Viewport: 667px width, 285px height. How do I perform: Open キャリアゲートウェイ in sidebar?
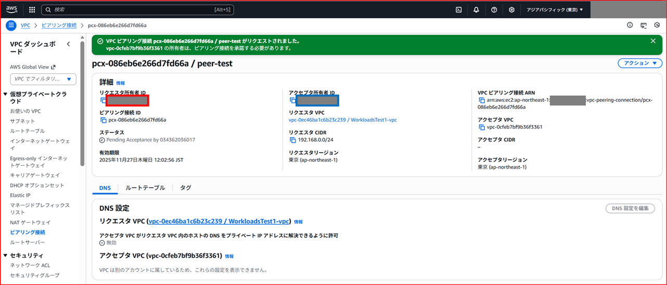[35, 175]
